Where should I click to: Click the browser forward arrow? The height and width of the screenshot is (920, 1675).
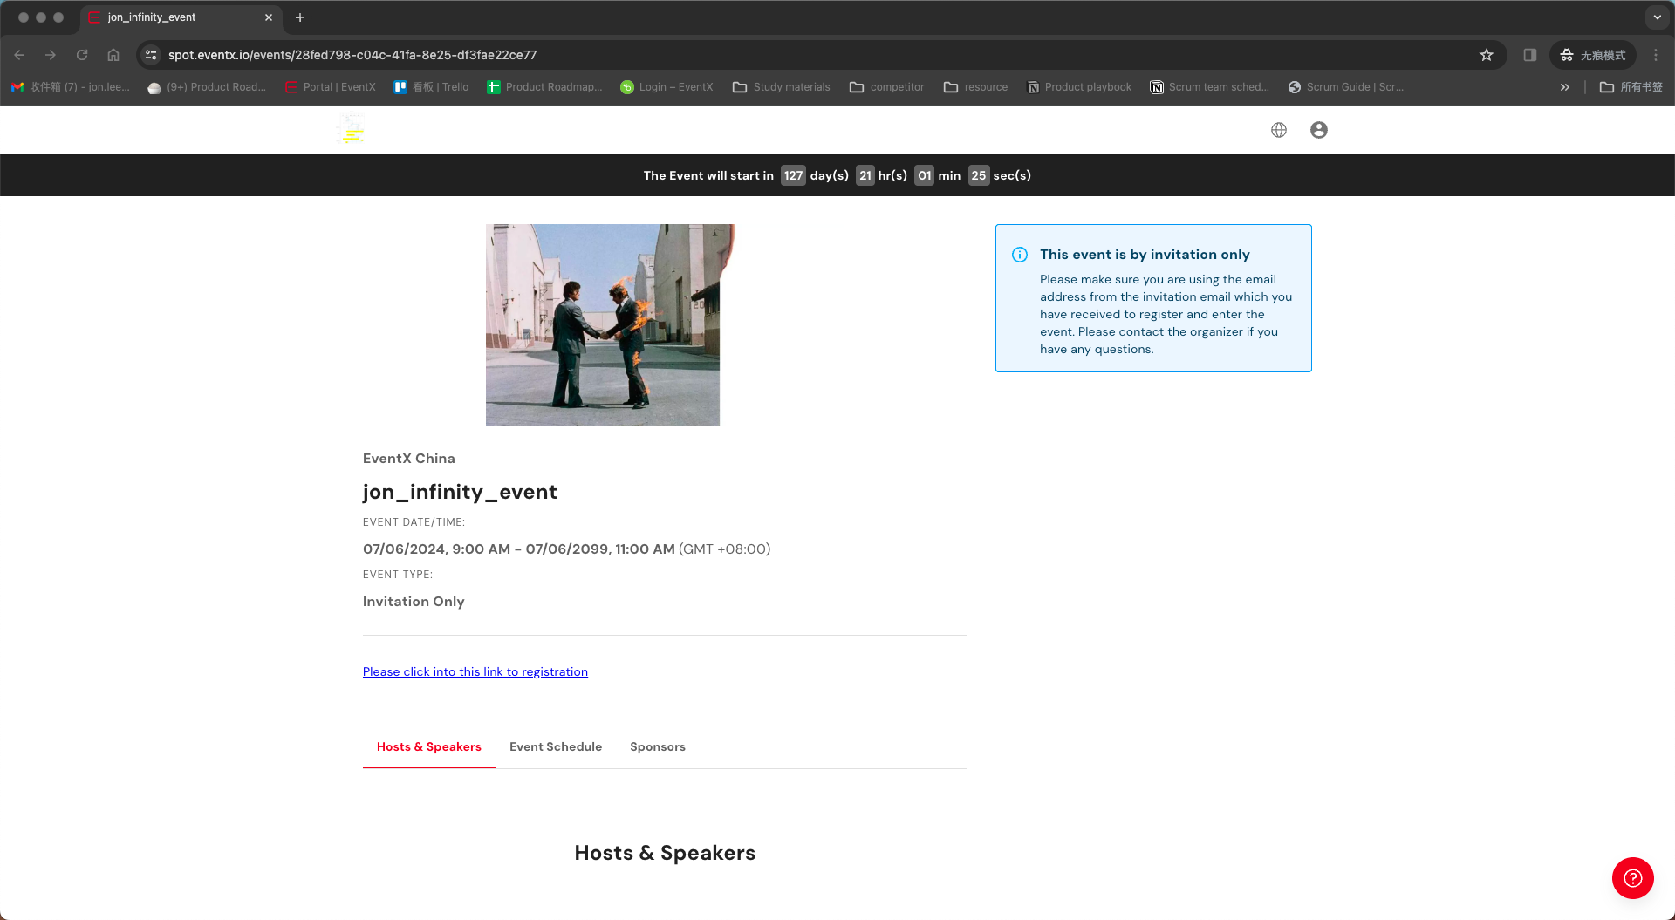coord(51,55)
